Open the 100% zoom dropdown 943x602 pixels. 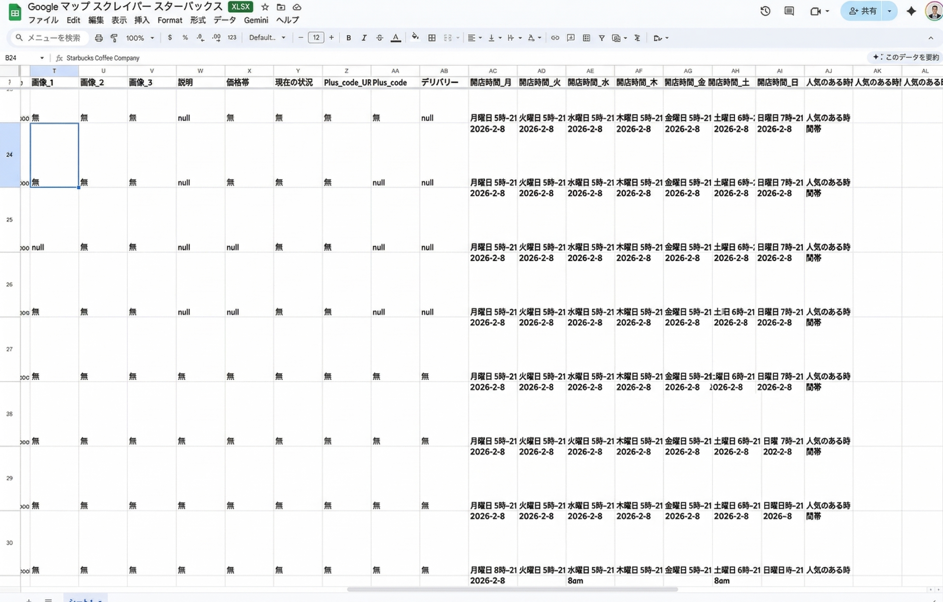coord(140,38)
